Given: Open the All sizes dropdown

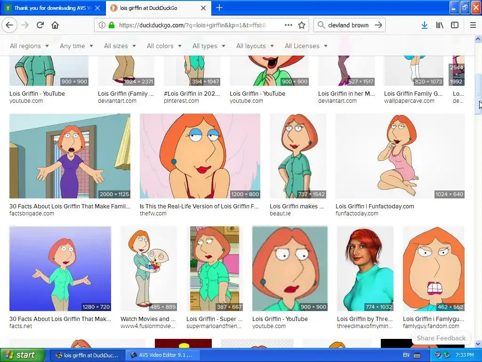Looking at the screenshot, I should pos(120,46).
